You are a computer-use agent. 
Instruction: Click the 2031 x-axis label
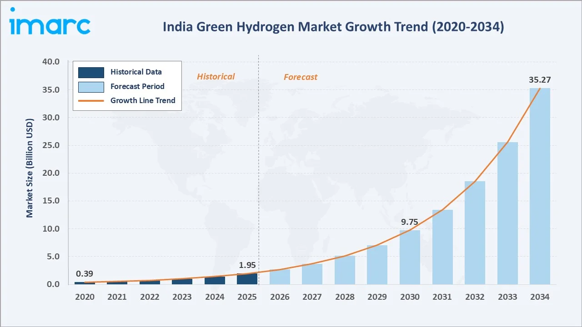point(442,297)
